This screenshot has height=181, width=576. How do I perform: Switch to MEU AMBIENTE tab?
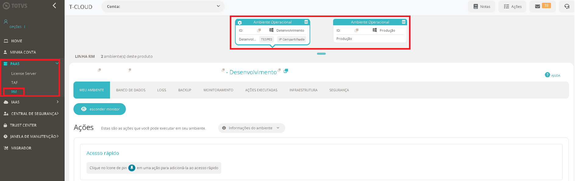coord(92,90)
